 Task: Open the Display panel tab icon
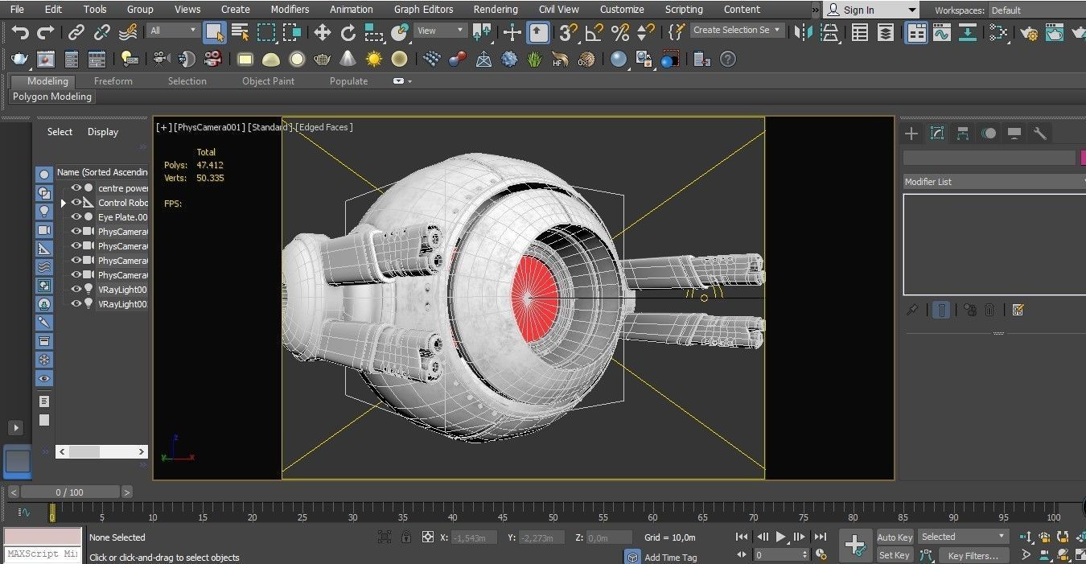(x=1014, y=134)
